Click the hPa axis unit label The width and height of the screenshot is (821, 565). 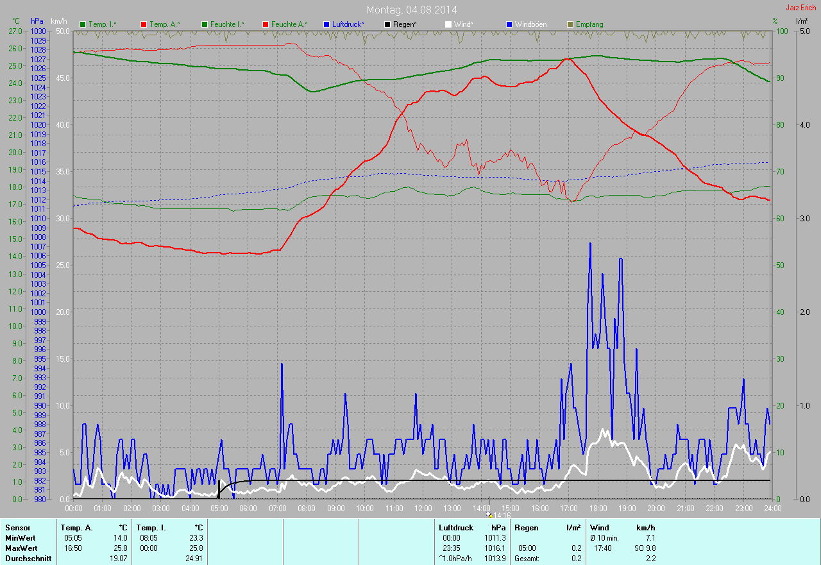(x=37, y=21)
